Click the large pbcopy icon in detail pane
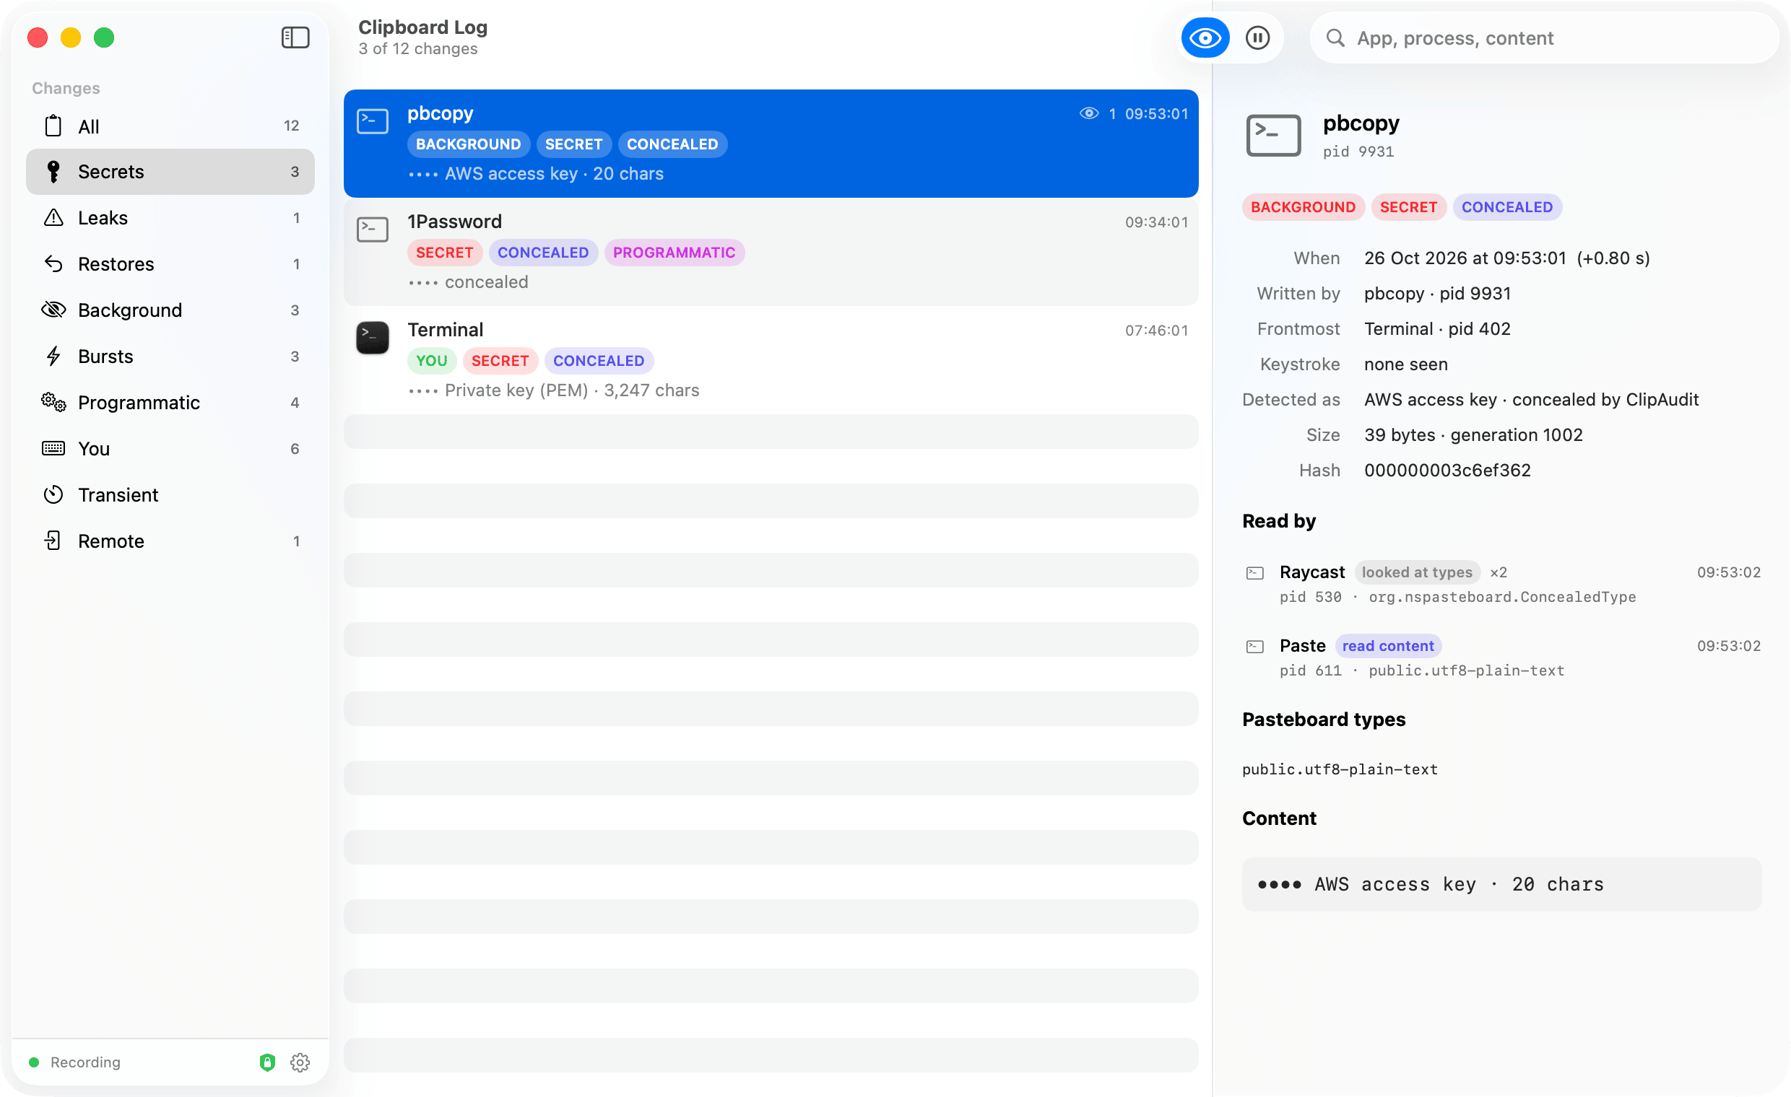The width and height of the screenshot is (1791, 1097). pyautogui.click(x=1272, y=135)
